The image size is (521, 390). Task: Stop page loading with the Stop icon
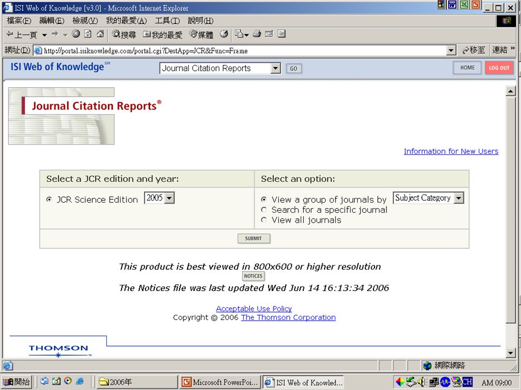(76, 34)
